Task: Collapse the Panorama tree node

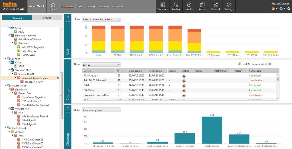Action: tap(13, 43)
